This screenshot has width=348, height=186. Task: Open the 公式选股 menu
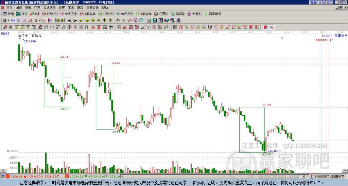click(50, 8)
